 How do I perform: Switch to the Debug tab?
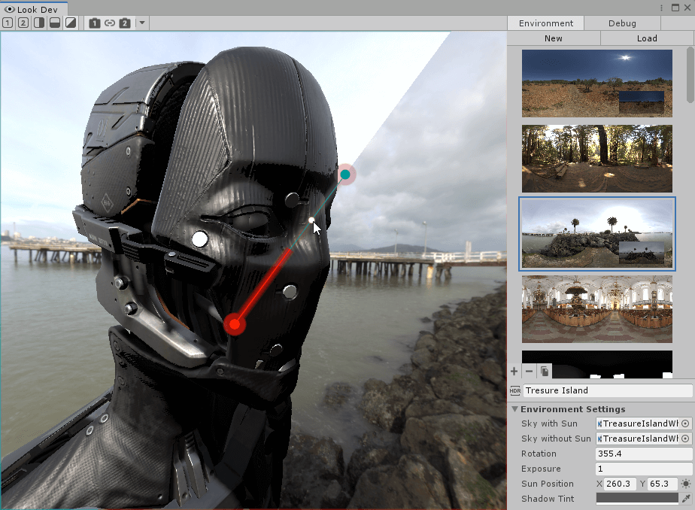click(x=622, y=23)
